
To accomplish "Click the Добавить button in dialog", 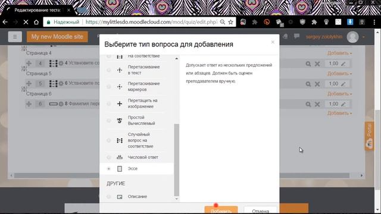I will [221, 210].
